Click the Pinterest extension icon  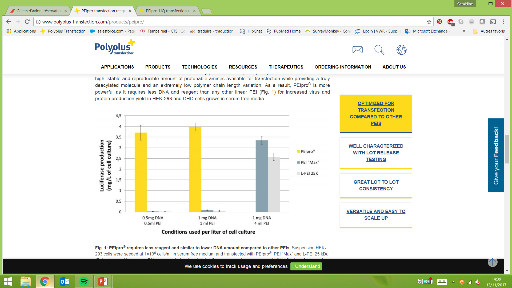pos(439,22)
